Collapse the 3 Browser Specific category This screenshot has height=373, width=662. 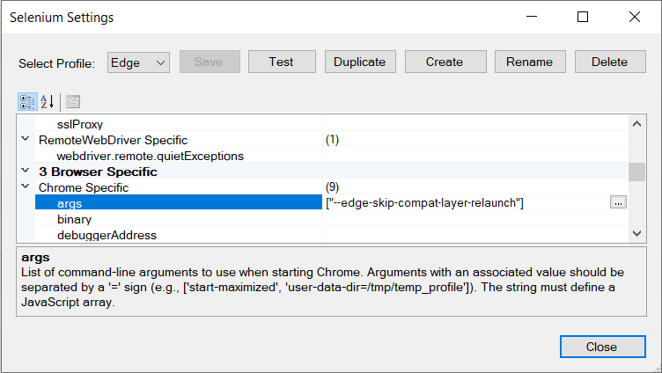pos(25,172)
